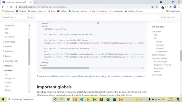Image resolution: width=182 pixels, height=102 pixels.
Task: Open the Accessibility sidebar link
Action: (x=10, y=25)
